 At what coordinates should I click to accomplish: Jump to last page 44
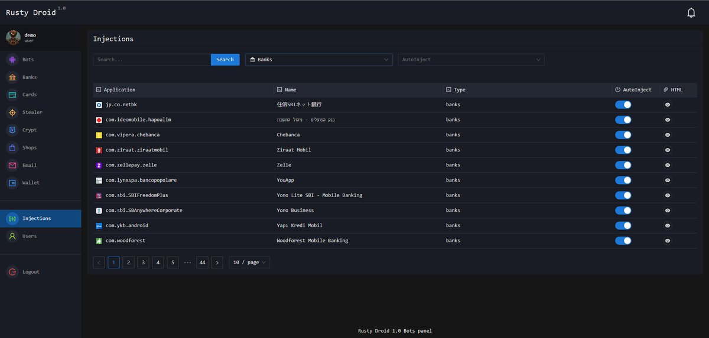point(203,262)
